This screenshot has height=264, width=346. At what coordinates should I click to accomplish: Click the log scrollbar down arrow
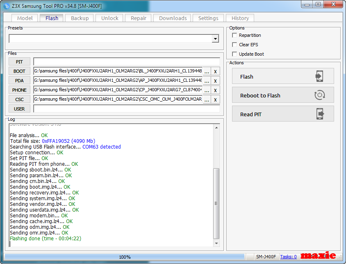click(x=216, y=243)
